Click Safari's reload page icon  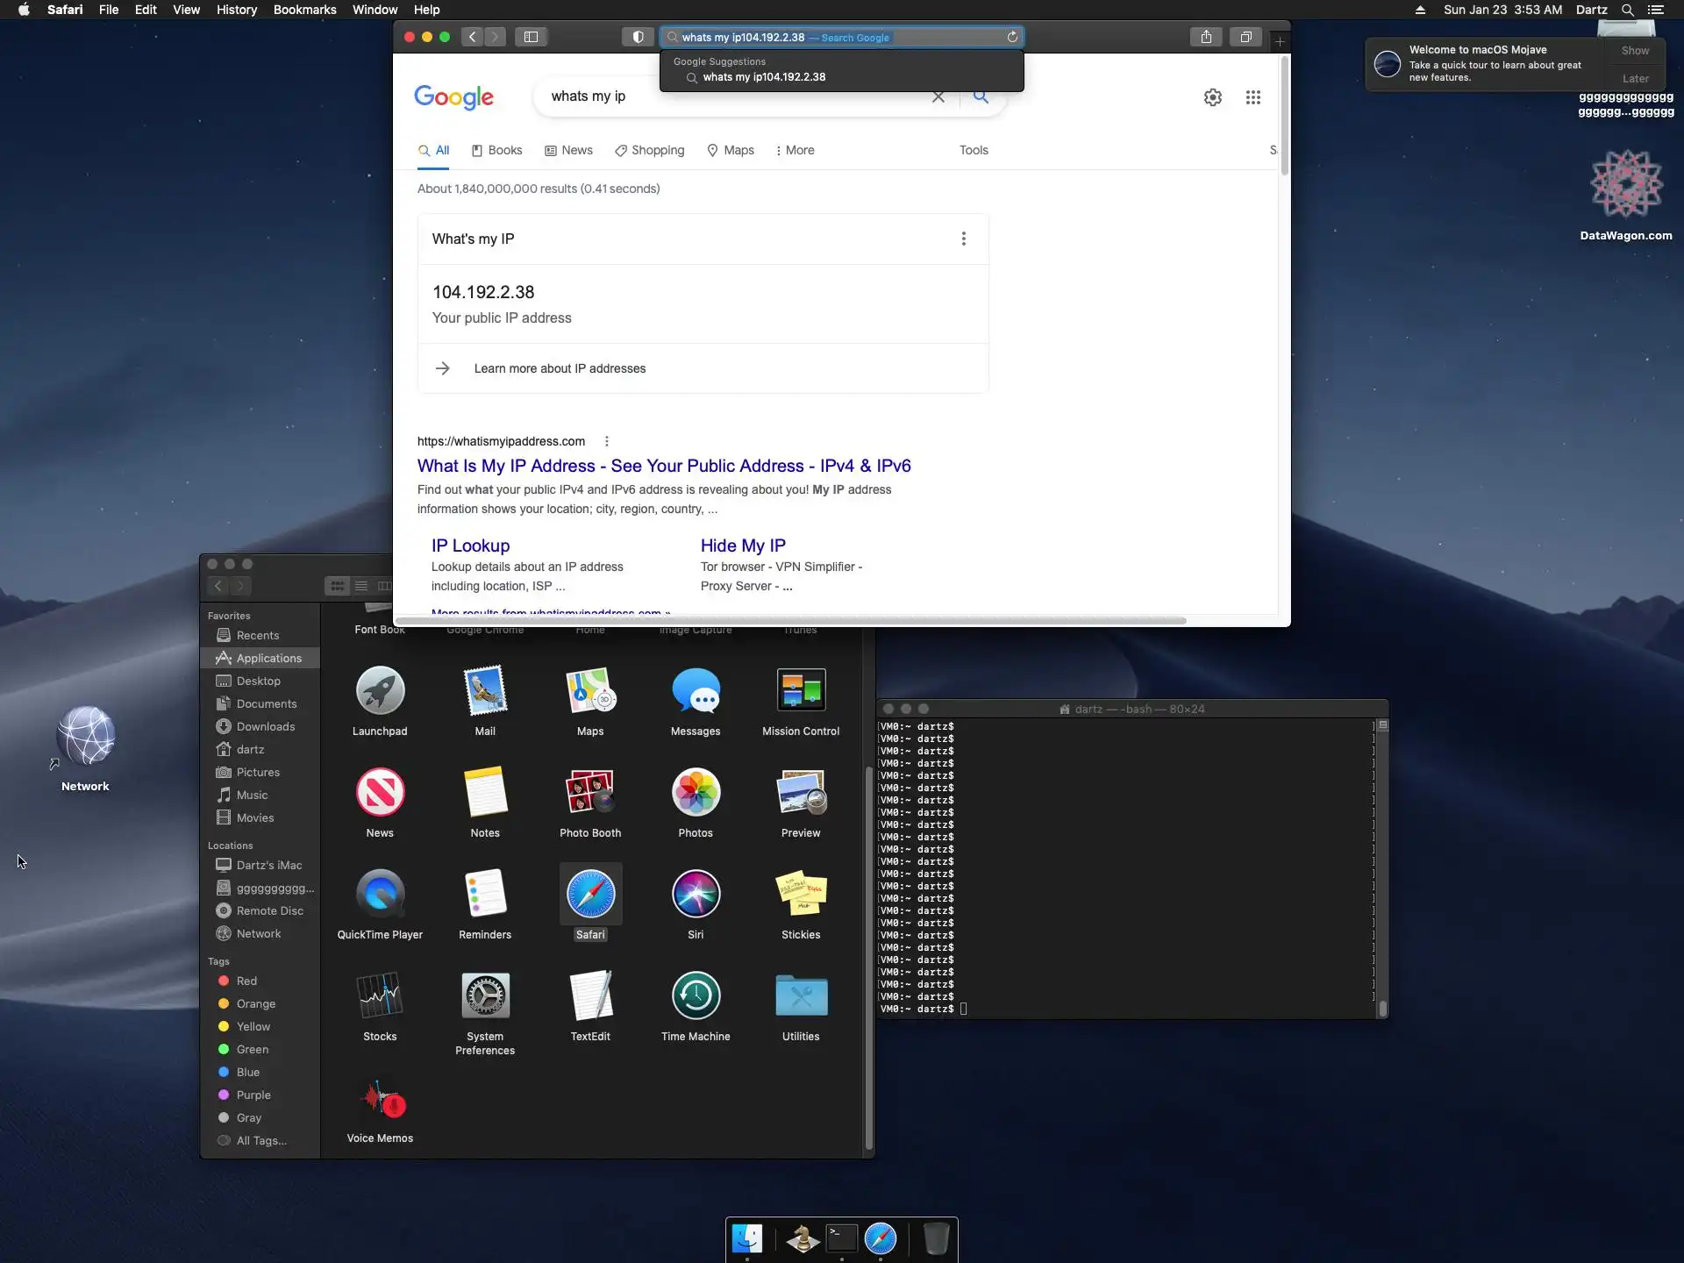(1012, 37)
